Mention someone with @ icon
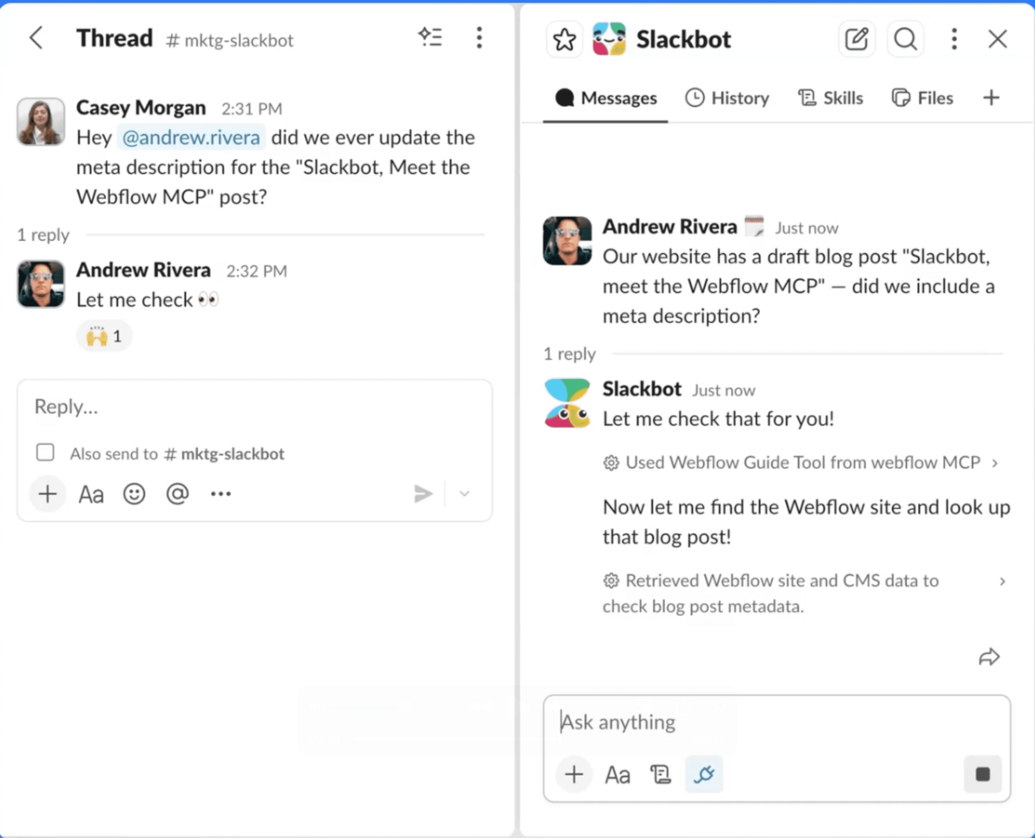The image size is (1035, 838). 177,494
